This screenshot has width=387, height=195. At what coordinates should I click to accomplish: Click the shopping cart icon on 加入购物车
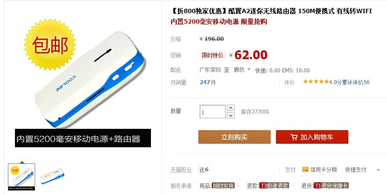[294, 137]
